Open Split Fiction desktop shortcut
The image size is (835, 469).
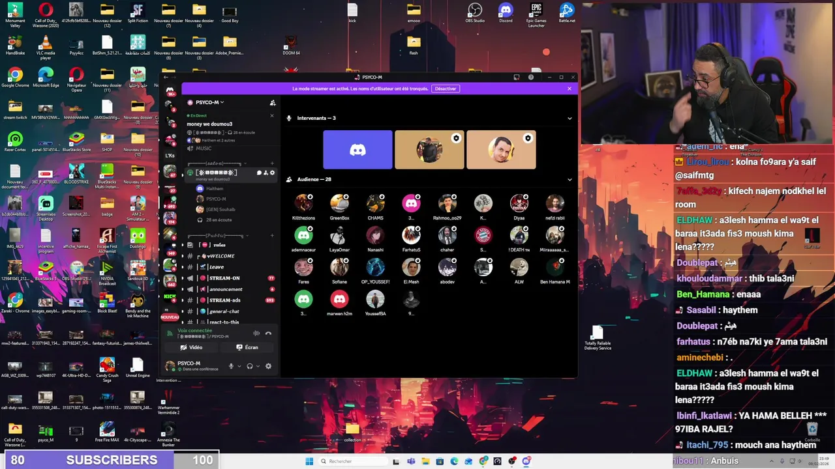tap(138, 13)
